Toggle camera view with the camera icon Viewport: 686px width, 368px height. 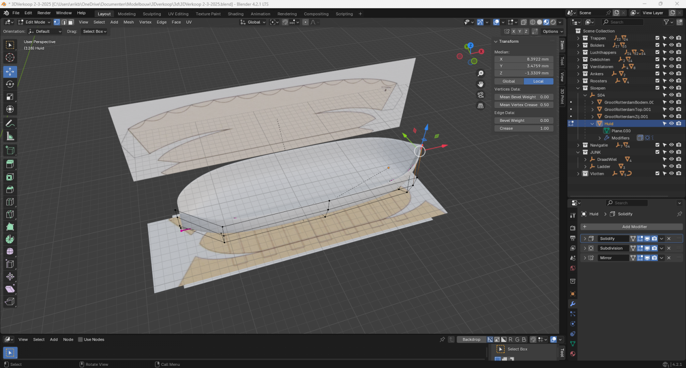point(481,95)
